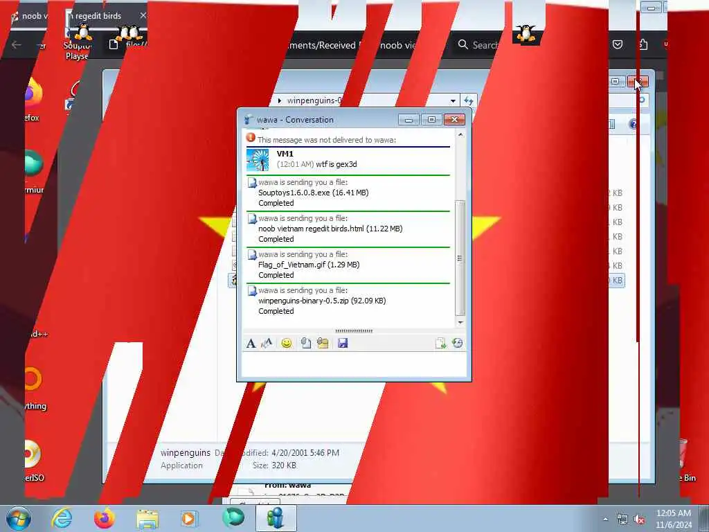This screenshot has height=532, width=709.
Task: Launch Internet Explorer from the taskbar
Action: [x=62, y=518]
